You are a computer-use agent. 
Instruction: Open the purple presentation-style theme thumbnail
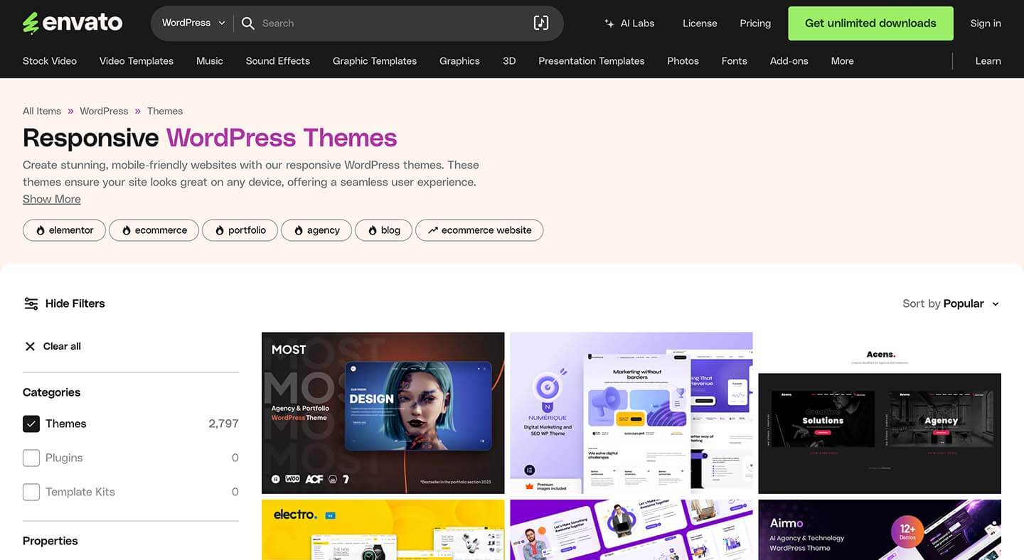[x=631, y=529]
